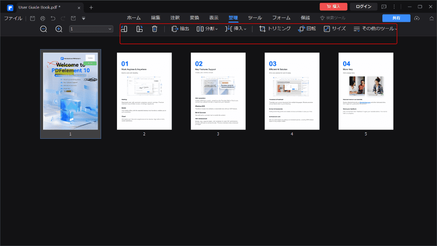This screenshot has height=246, width=437.
Task: Switch to the 注釈 tab
Action: [175, 18]
